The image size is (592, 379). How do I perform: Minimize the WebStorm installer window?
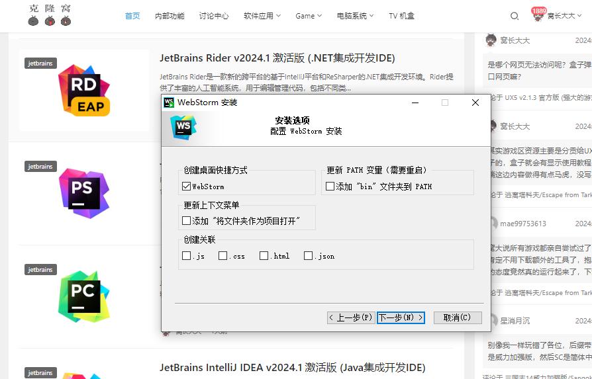click(x=415, y=103)
